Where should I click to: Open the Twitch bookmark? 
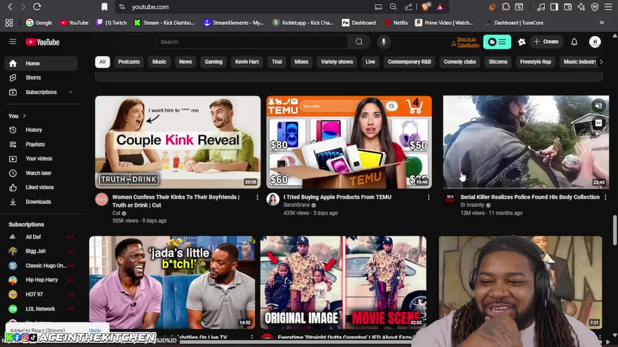112,23
